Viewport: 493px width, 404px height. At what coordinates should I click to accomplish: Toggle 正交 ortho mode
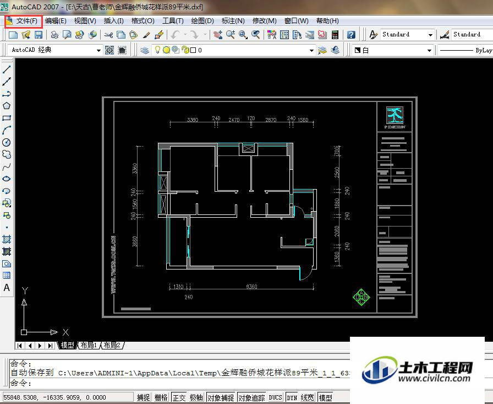[x=179, y=398]
